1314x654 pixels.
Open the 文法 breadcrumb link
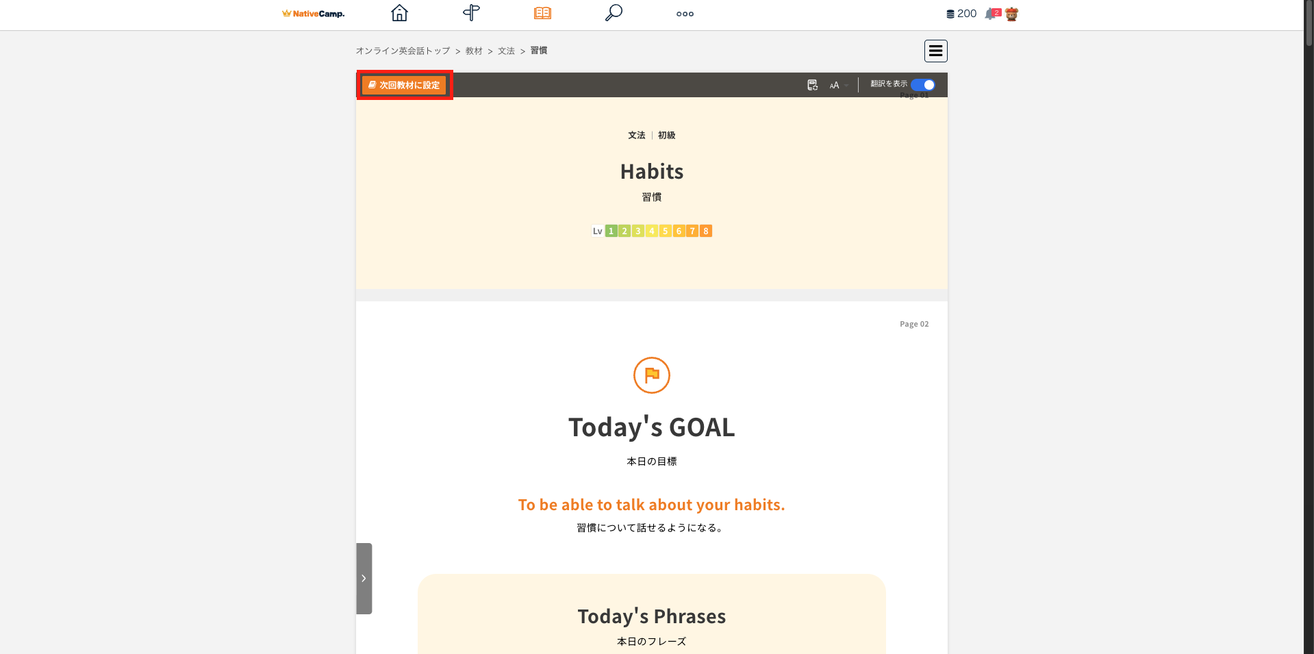click(x=506, y=51)
